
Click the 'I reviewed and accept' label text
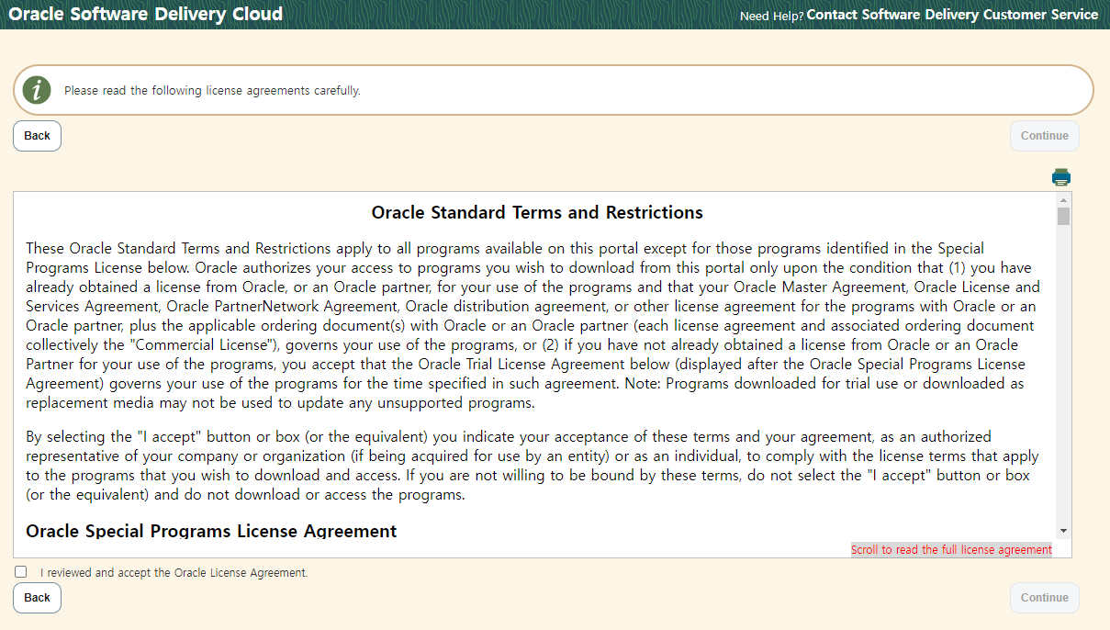pyautogui.click(x=174, y=572)
